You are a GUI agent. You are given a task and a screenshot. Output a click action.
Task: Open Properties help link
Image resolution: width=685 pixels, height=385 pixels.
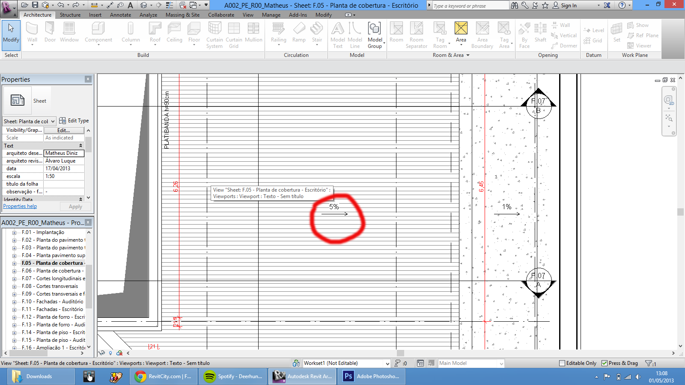(20, 206)
